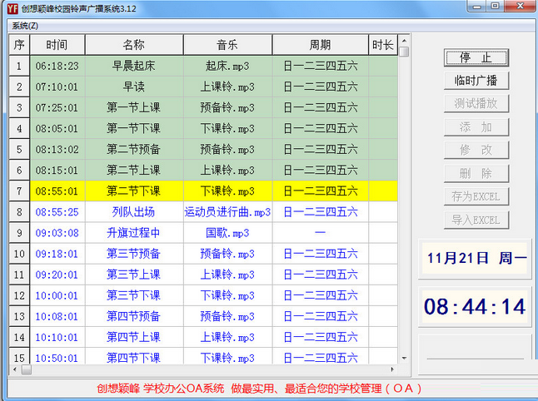Open the 系统(Z) menu

pyautogui.click(x=25, y=26)
